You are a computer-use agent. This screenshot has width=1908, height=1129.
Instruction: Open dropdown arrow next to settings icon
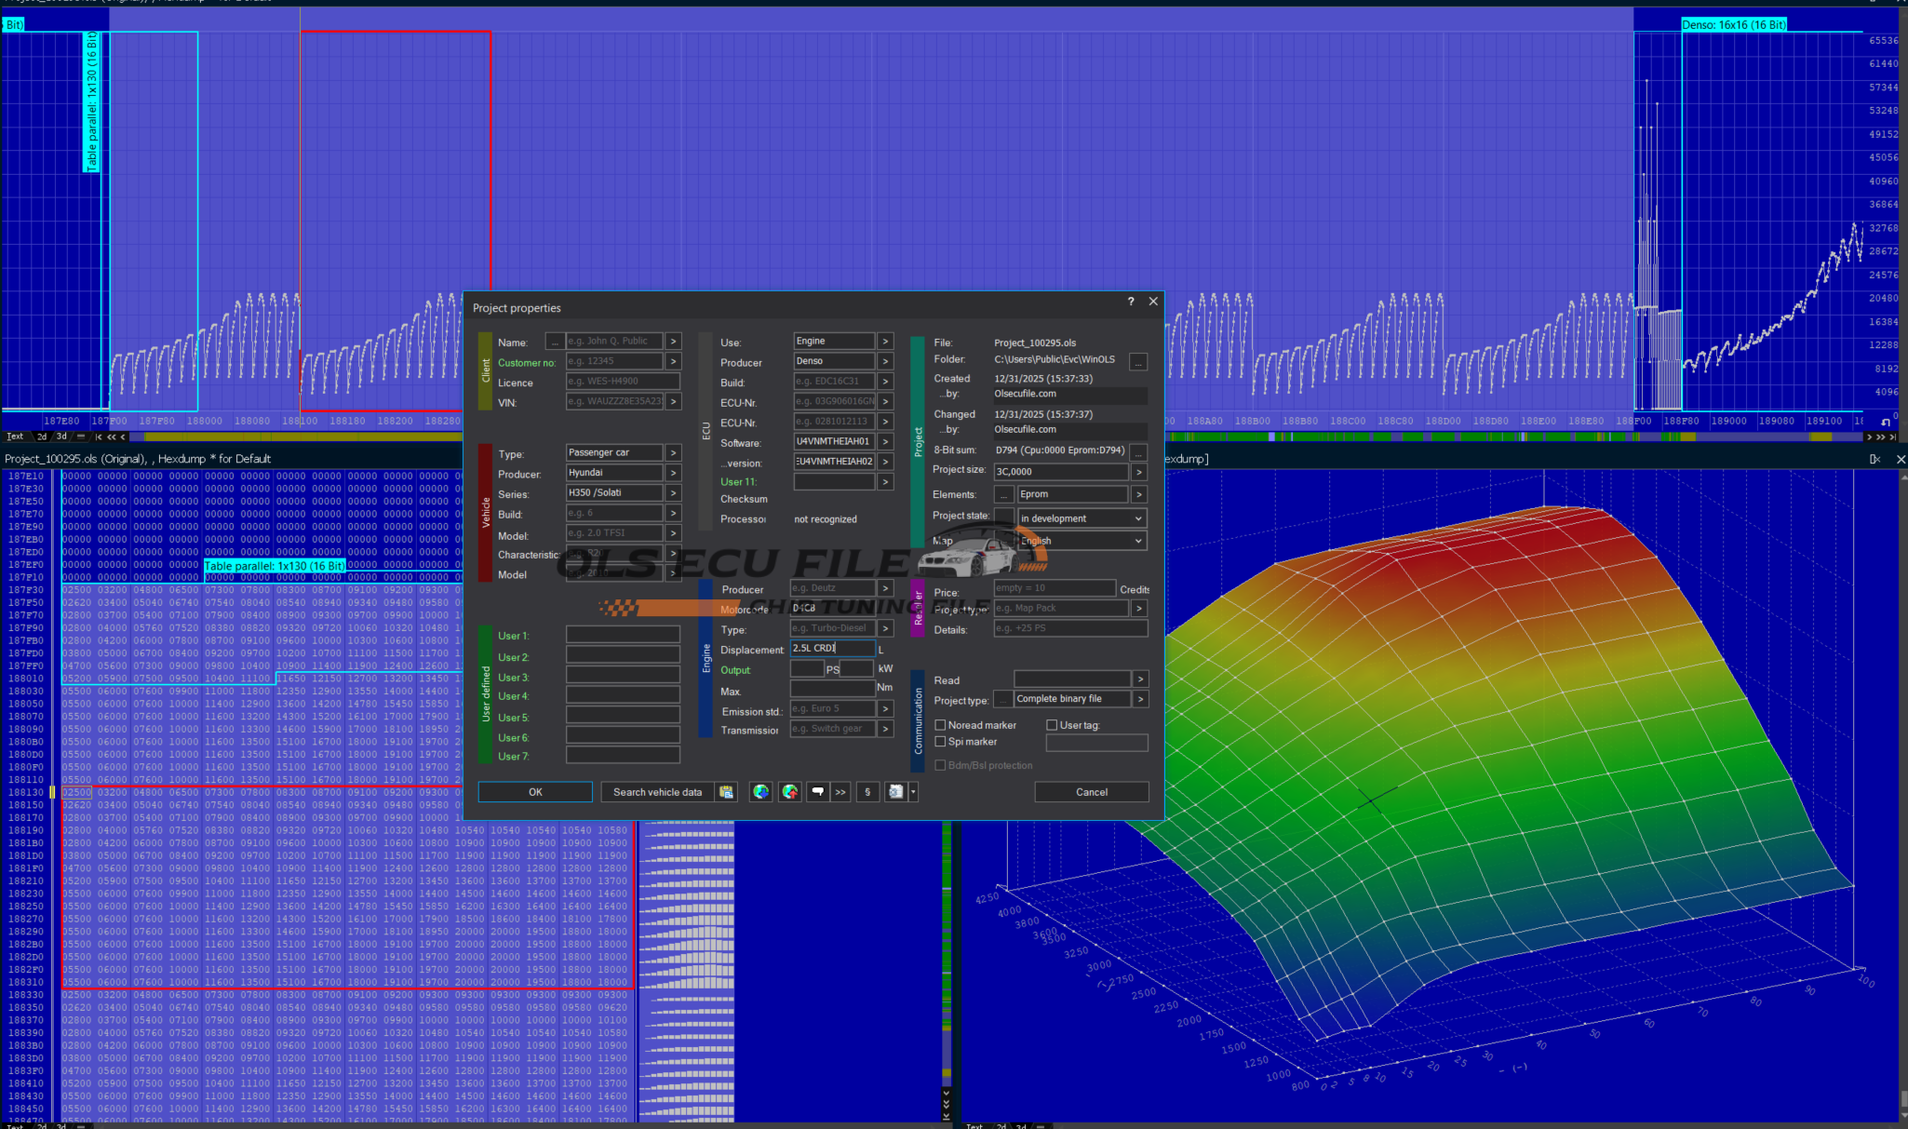point(913,792)
